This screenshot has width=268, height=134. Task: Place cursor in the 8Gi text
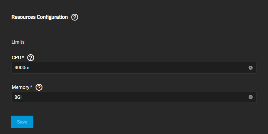coord(18,97)
